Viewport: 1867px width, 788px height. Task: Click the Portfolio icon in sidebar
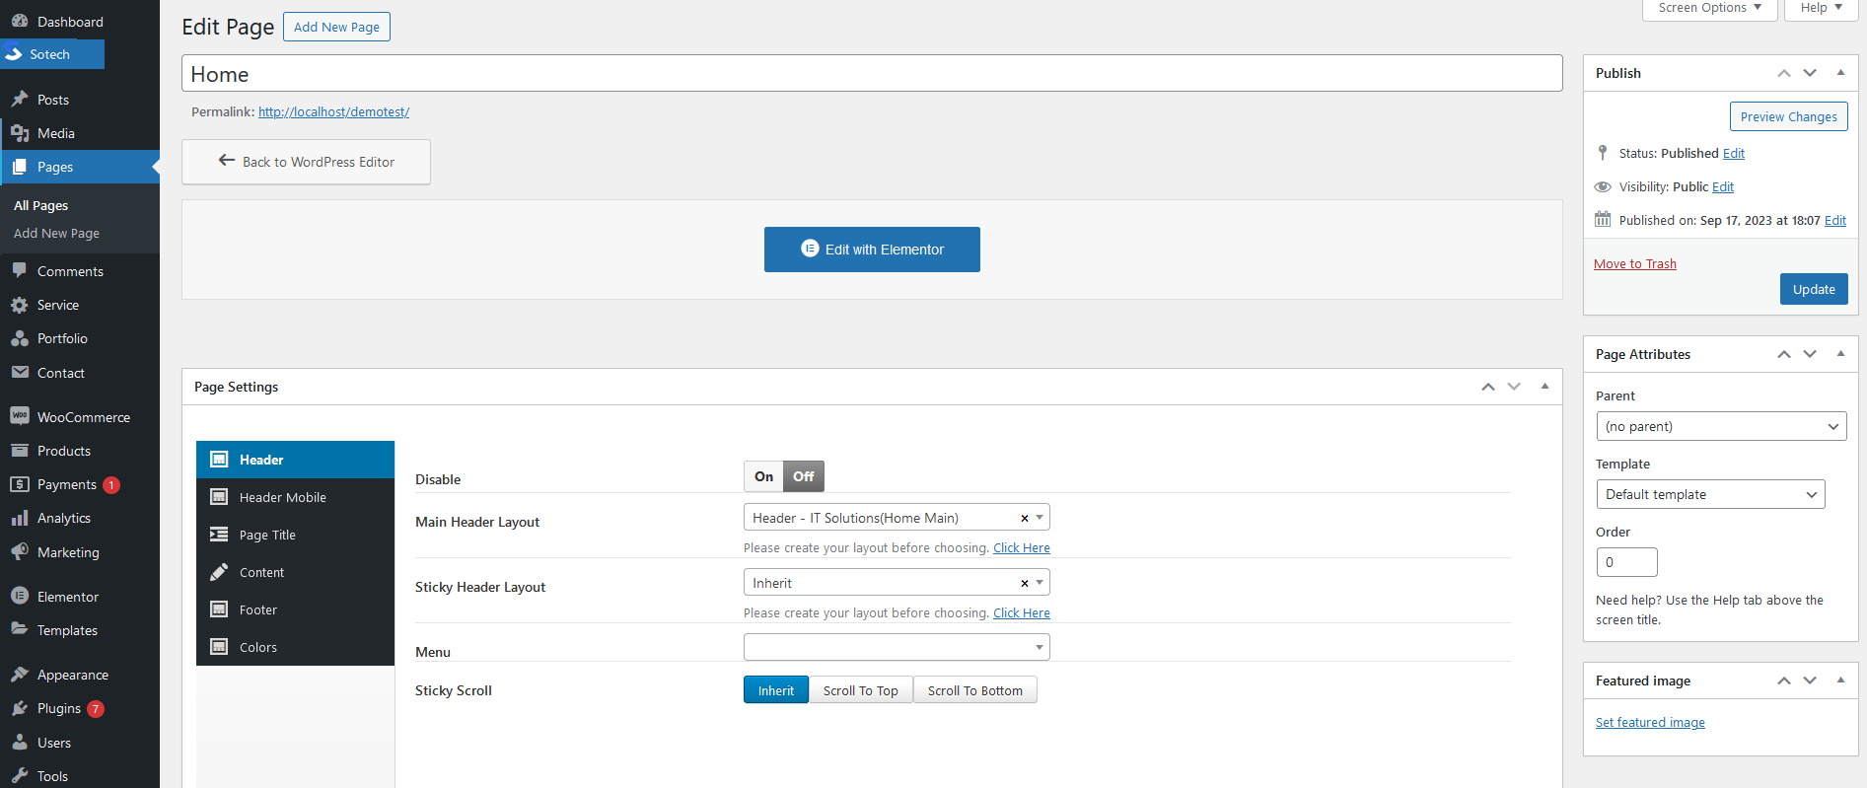20,338
